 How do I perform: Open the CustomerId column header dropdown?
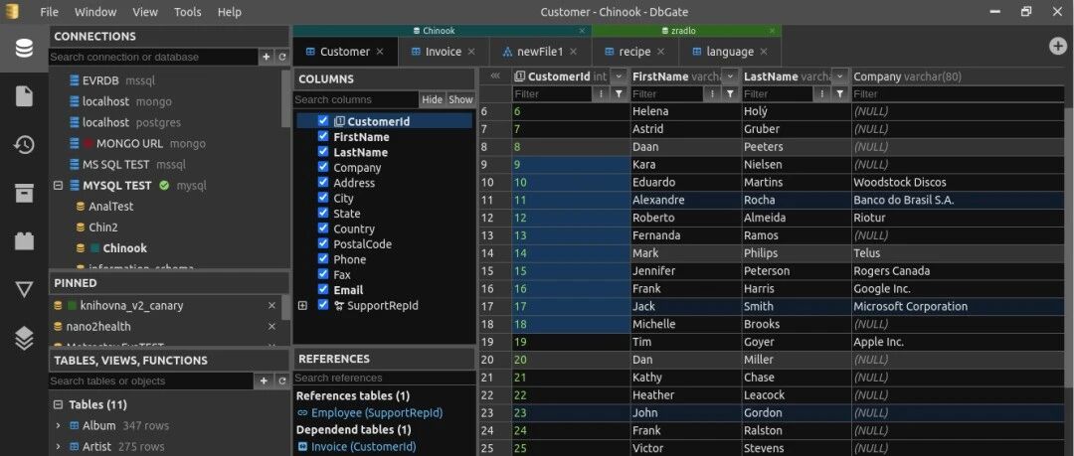pyautogui.click(x=619, y=76)
